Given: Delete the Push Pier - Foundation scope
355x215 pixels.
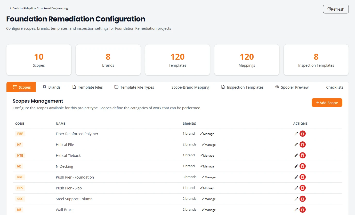Looking at the screenshot, I should click(303, 177).
